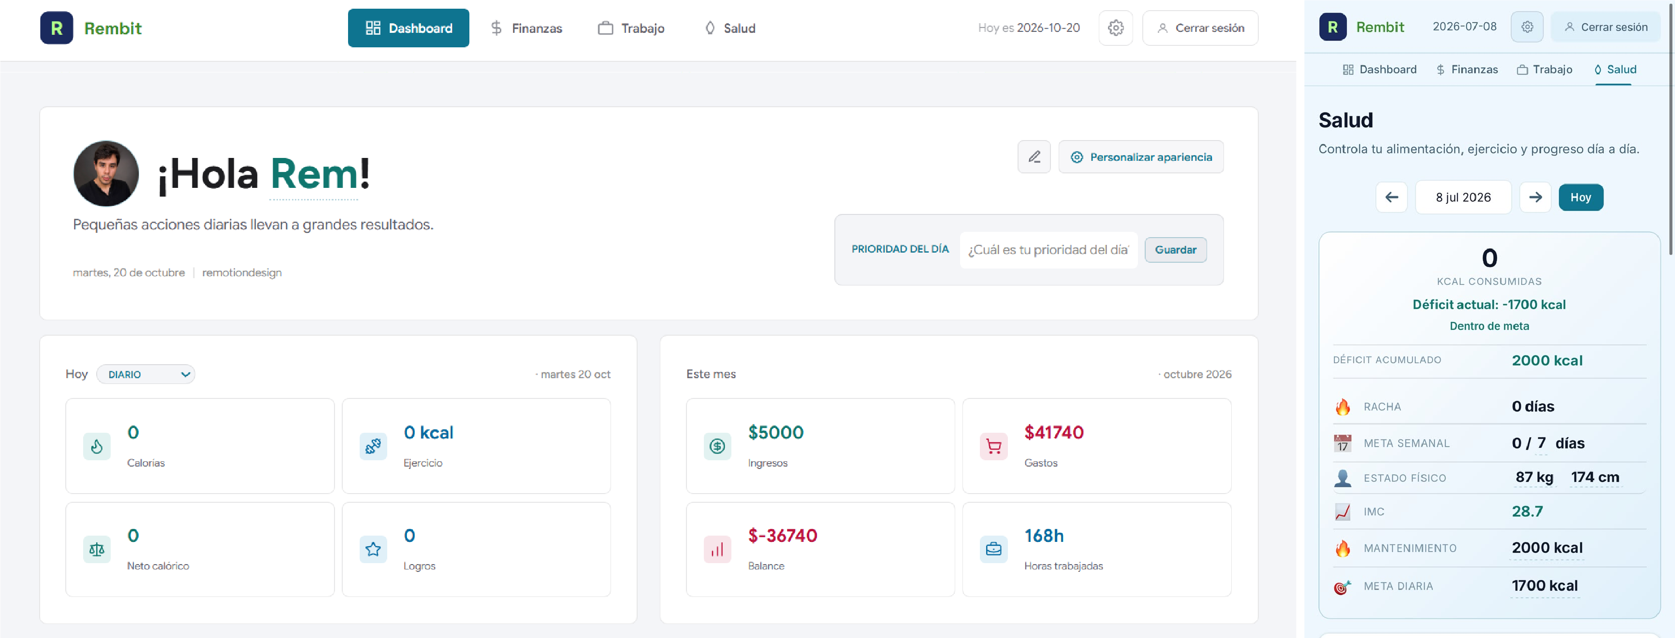
Task: Click the Rembit logo in side panel
Action: point(1333,27)
